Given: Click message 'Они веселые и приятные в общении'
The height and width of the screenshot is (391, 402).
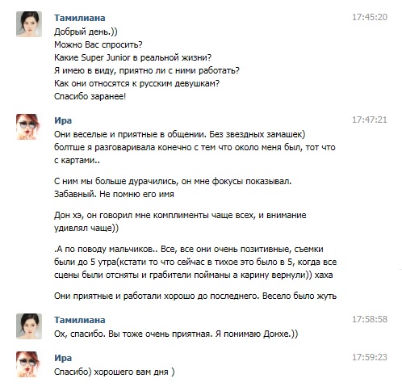Looking at the screenshot, I should (x=180, y=134).
